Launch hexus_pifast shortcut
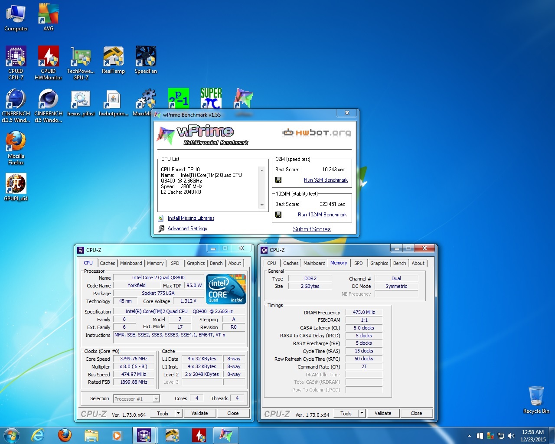The image size is (555, 444). [x=81, y=103]
